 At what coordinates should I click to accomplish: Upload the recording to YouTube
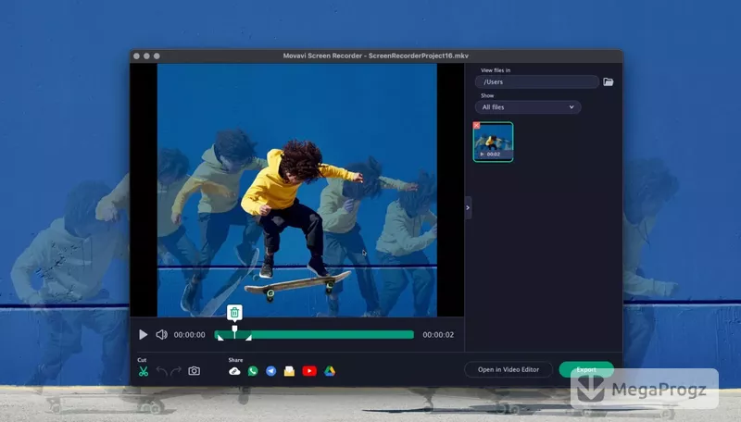[x=309, y=371]
